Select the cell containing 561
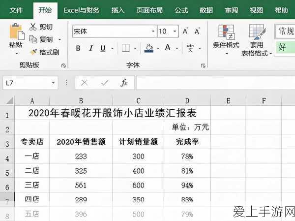This screenshot has width=295, height=221. [x=81, y=185]
